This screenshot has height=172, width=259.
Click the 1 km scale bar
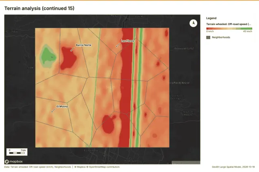pyautogui.click(x=17, y=152)
